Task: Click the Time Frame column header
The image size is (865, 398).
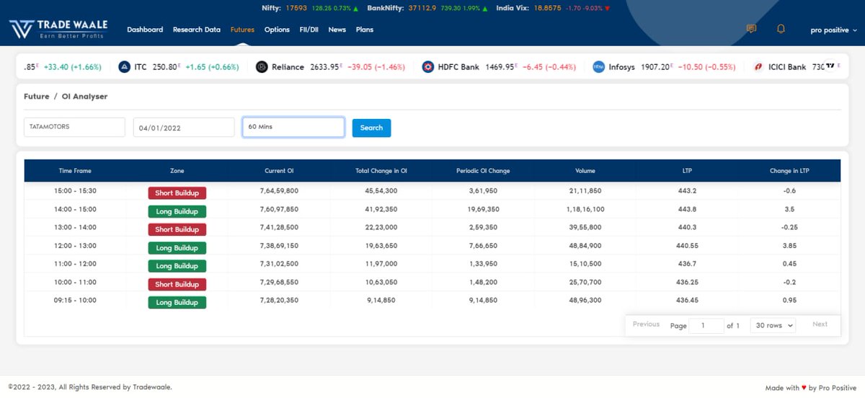Action: 75,171
